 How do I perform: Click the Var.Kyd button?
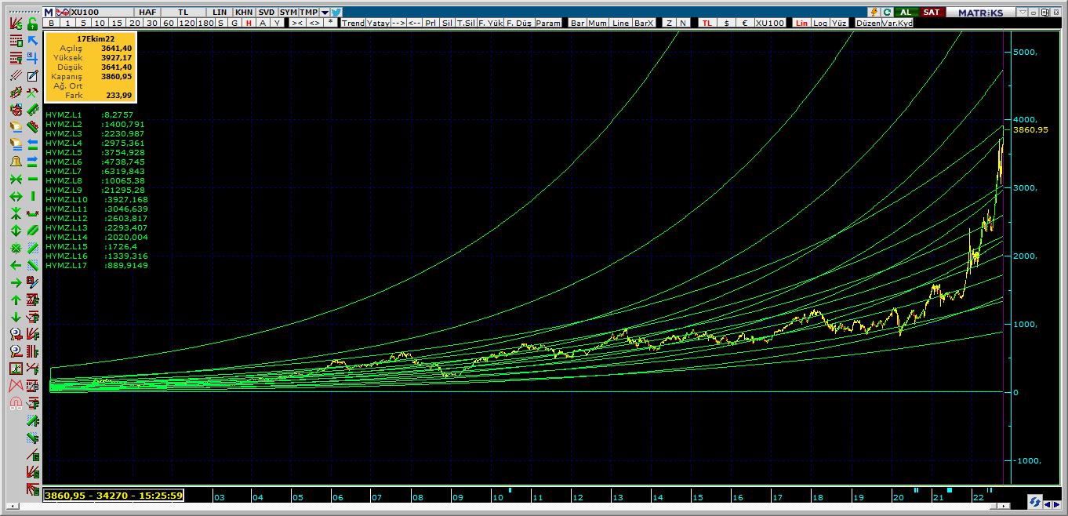pos(897,24)
